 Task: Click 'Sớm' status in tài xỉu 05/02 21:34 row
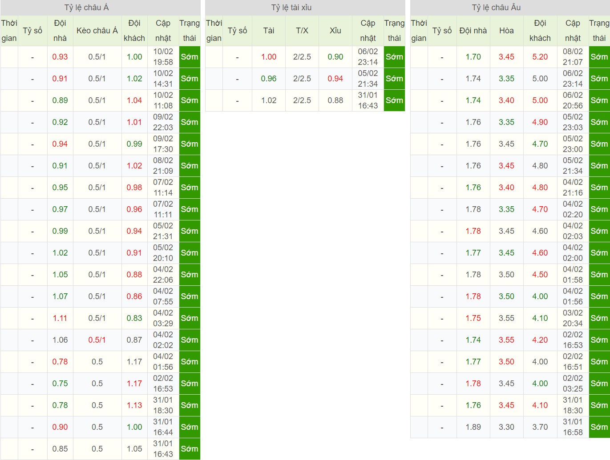tap(394, 79)
